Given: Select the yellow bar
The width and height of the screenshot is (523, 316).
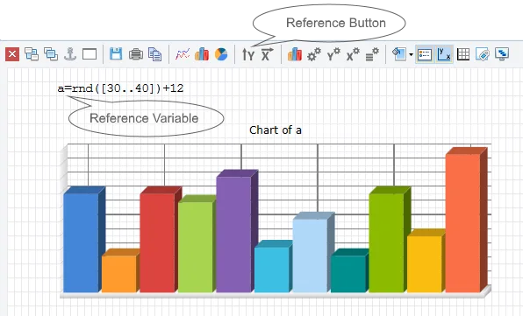Looking at the screenshot, I should [425, 264].
